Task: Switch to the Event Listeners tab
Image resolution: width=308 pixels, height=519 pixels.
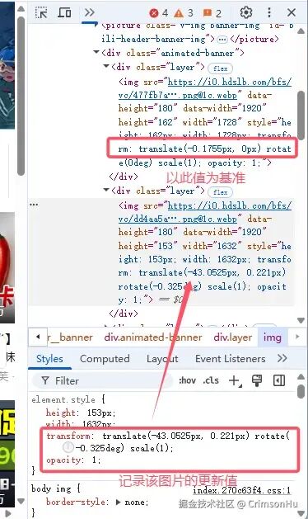Action: [231, 359]
